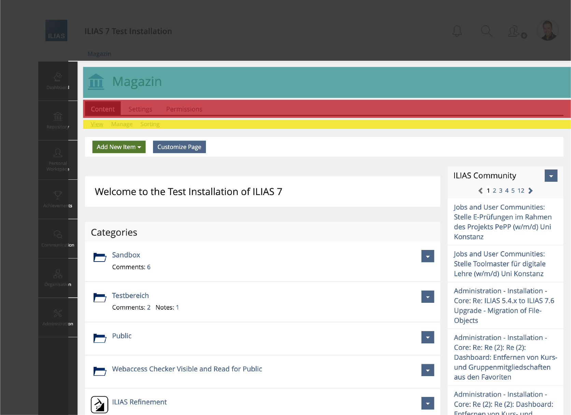Open the notifications bell icon

(457, 31)
